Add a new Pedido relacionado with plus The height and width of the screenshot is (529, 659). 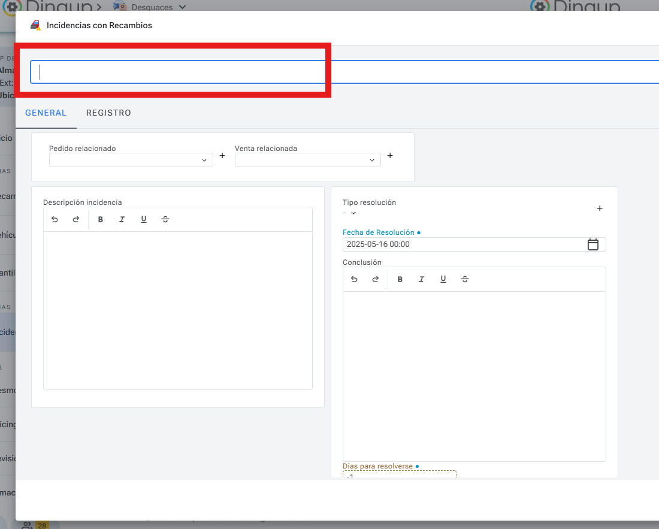point(222,156)
